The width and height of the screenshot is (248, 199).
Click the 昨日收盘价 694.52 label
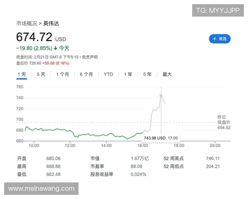224,122
